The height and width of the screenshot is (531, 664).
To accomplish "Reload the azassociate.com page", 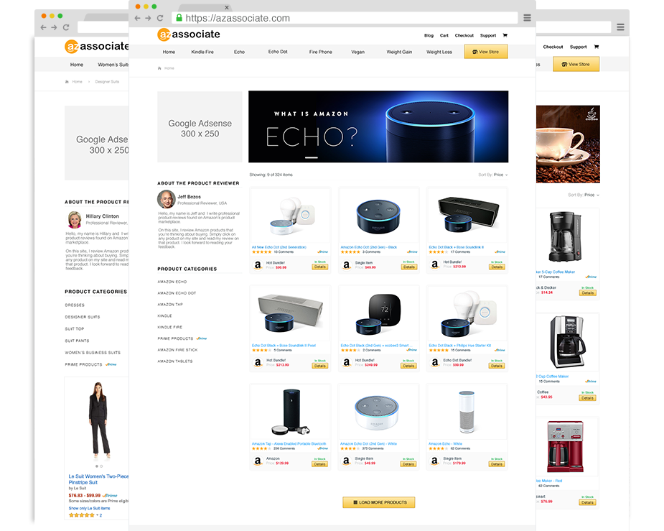I will coord(160,18).
